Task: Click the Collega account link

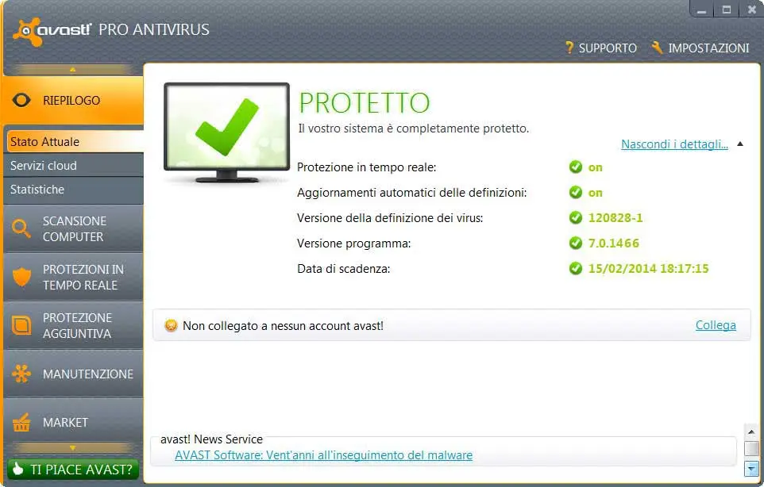Action: (x=716, y=325)
